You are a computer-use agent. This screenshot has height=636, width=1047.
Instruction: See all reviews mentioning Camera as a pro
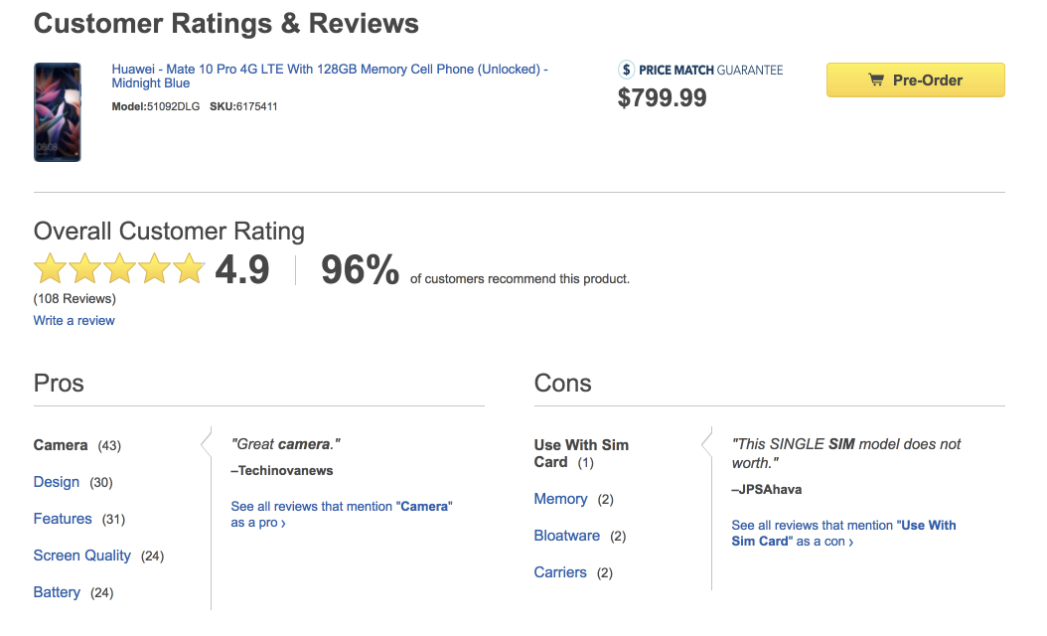click(341, 514)
